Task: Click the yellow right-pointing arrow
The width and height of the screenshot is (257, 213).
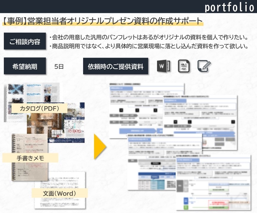Action: (x=100, y=147)
